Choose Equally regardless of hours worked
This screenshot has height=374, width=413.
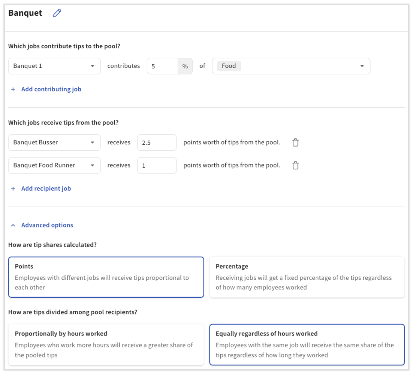[307, 344]
